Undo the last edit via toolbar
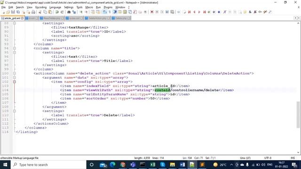Viewport: 301px width, 169px height. click(x=57, y=12)
